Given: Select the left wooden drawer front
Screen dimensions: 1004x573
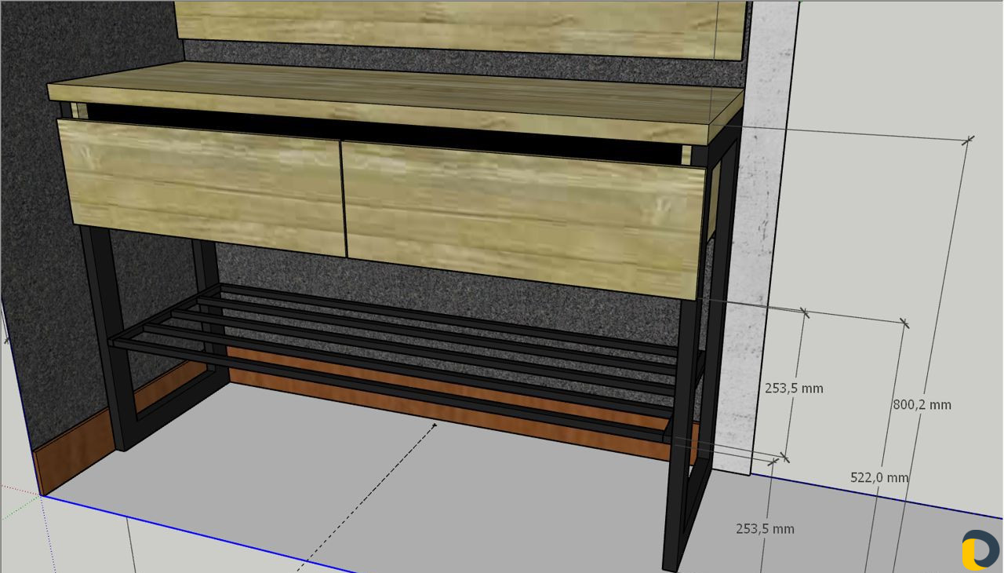Looking at the screenshot, I should click(202, 187).
